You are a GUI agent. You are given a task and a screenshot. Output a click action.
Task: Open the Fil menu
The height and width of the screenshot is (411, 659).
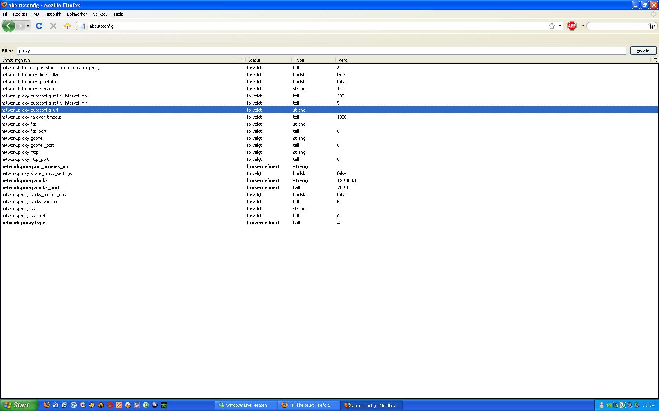[5, 14]
